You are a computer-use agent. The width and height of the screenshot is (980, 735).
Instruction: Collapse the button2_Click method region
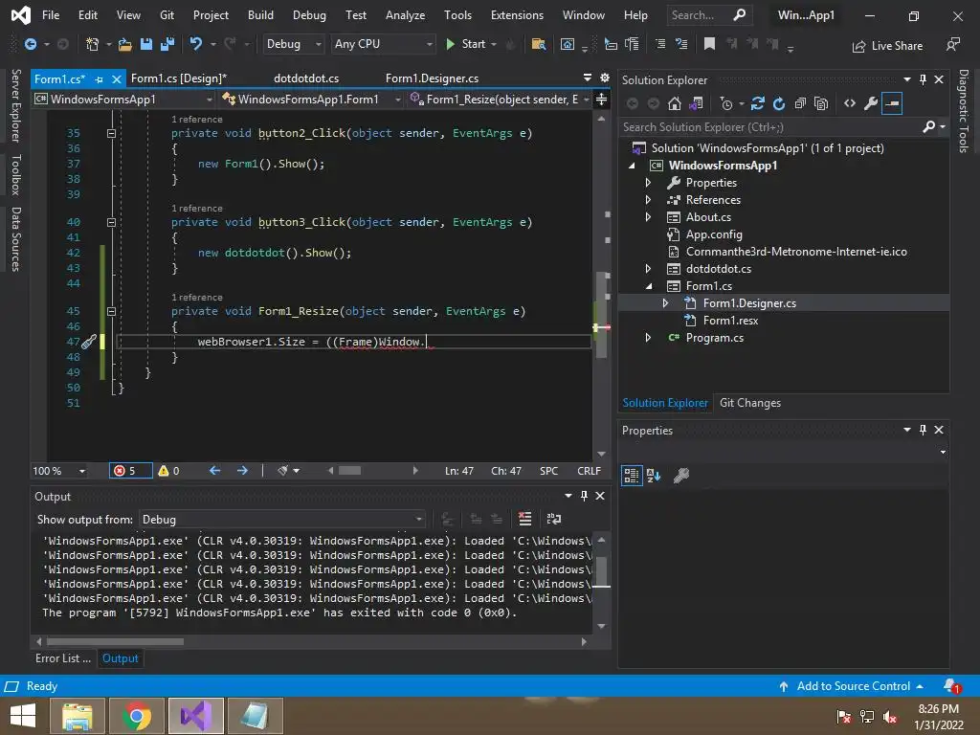coord(111,133)
